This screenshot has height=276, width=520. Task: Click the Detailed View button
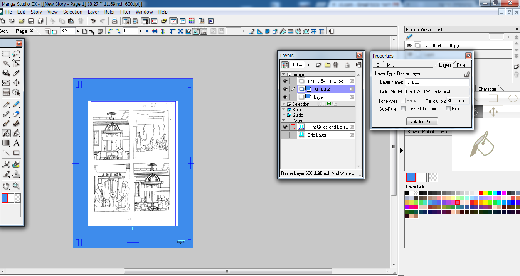point(422,122)
